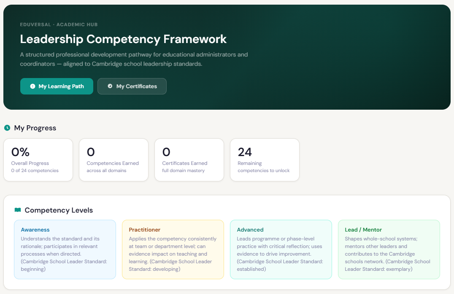454x294 pixels.
Task: Click the 'competencies to unlock' text
Action: click(263, 170)
